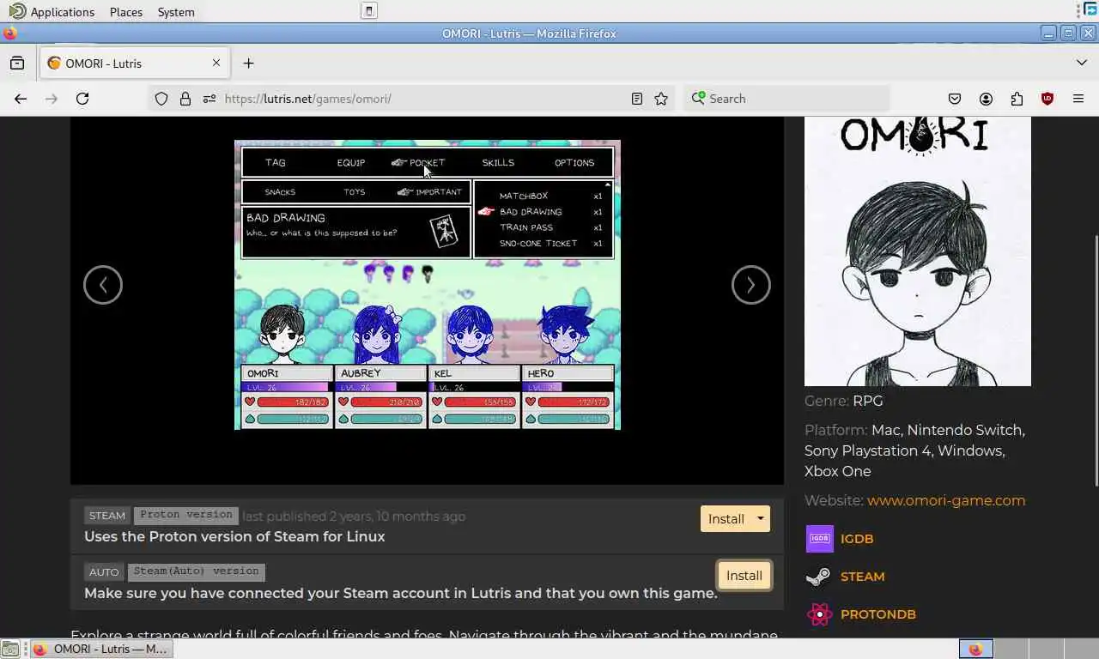Click the Steam logo icon
The width and height of the screenshot is (1099, 659).
(819, 577)
